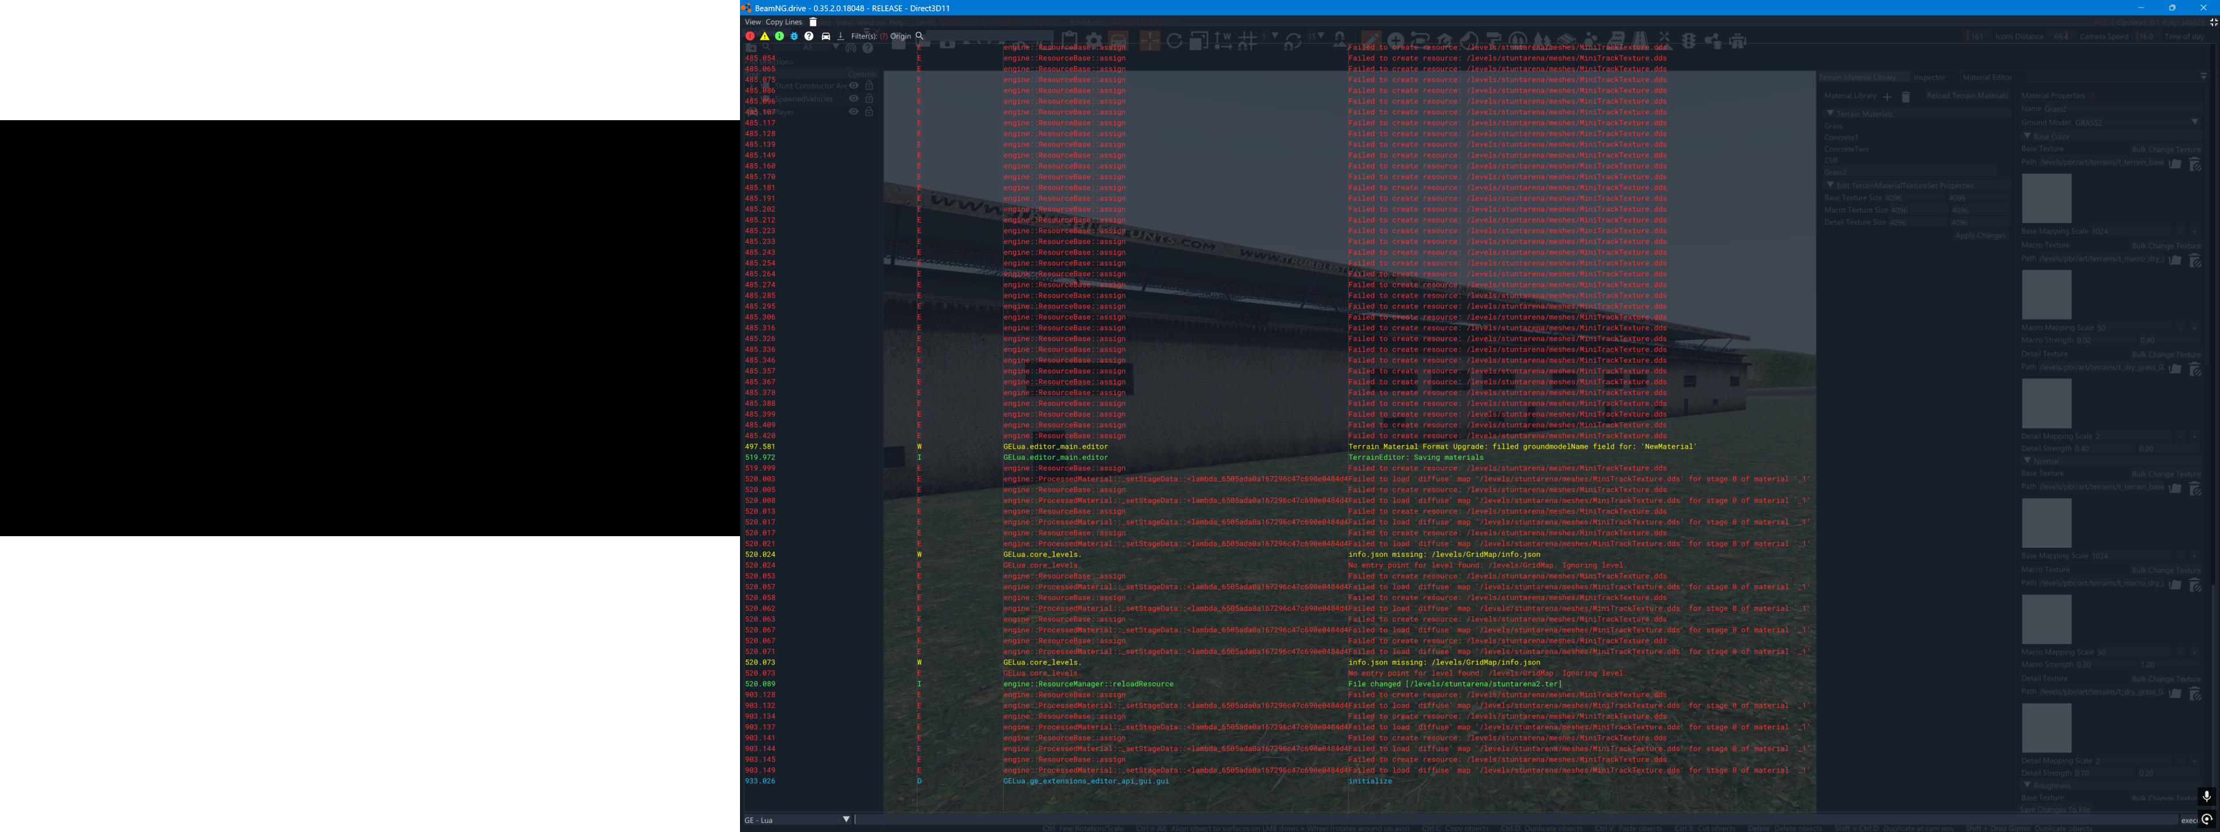The width and height of the screenshot is (2220, 832).
Task: Toggle lock on Stunt Constructor Arena group
Action: [x=869, y=86]
